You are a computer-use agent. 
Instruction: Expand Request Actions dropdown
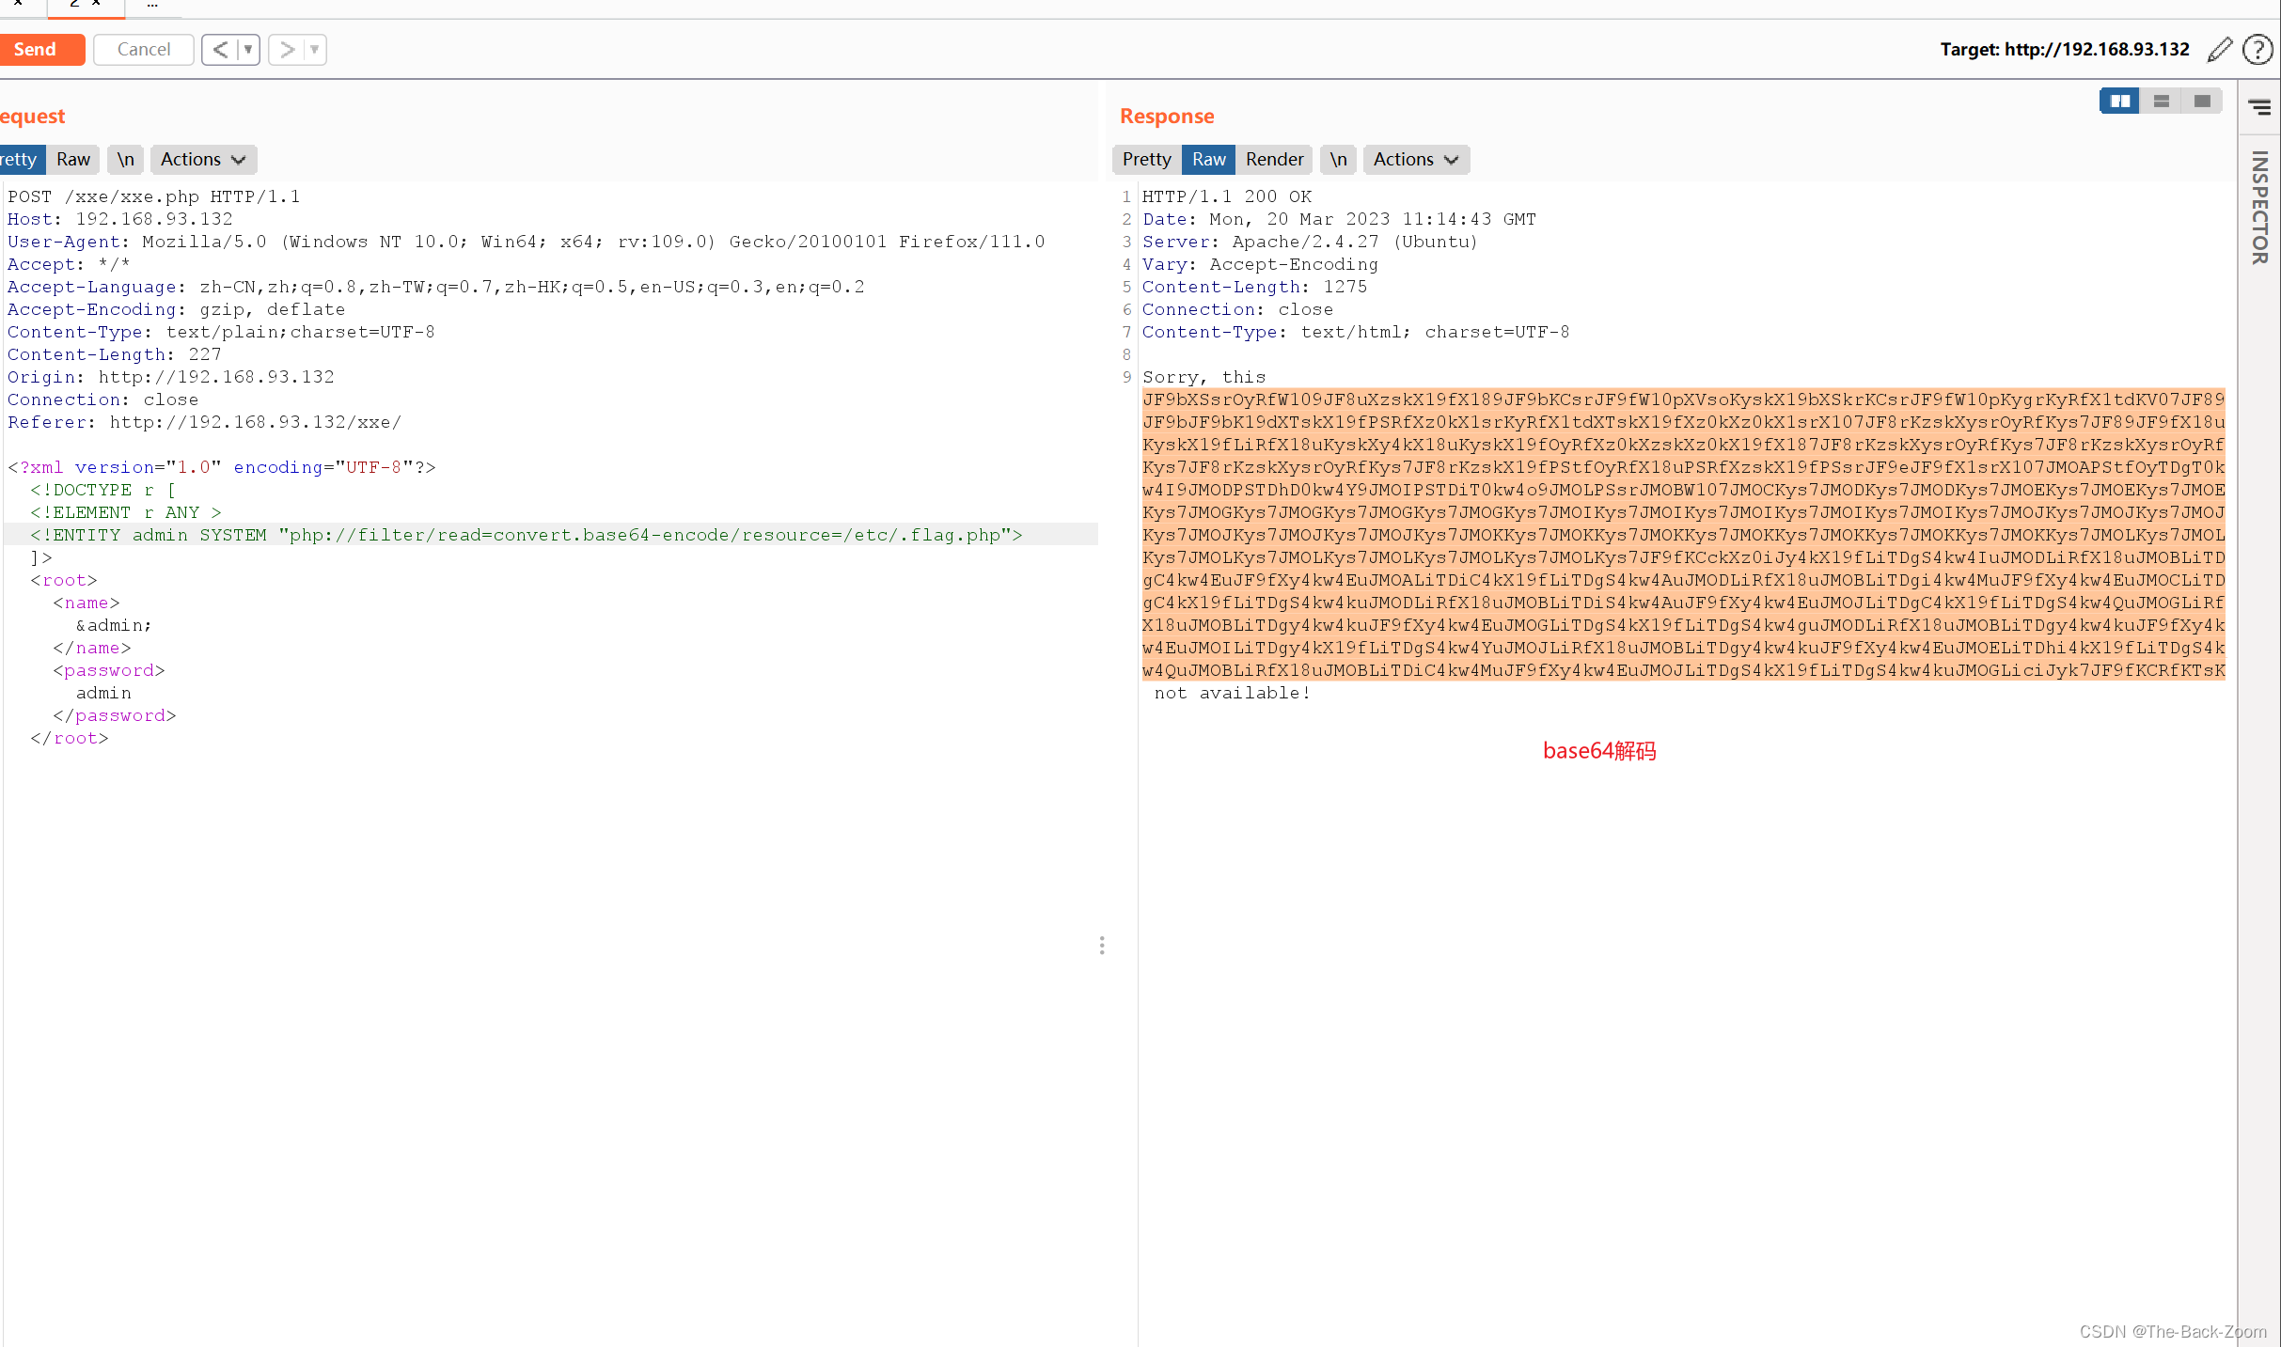pyautogui.click(x=202, y=160)
